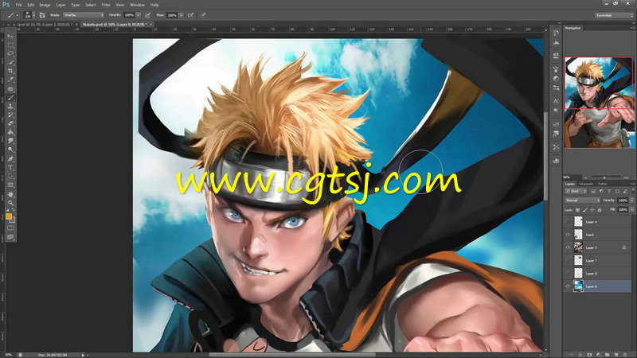
Task: Select the Eraser tool
Action: click(x=10, y=123)
